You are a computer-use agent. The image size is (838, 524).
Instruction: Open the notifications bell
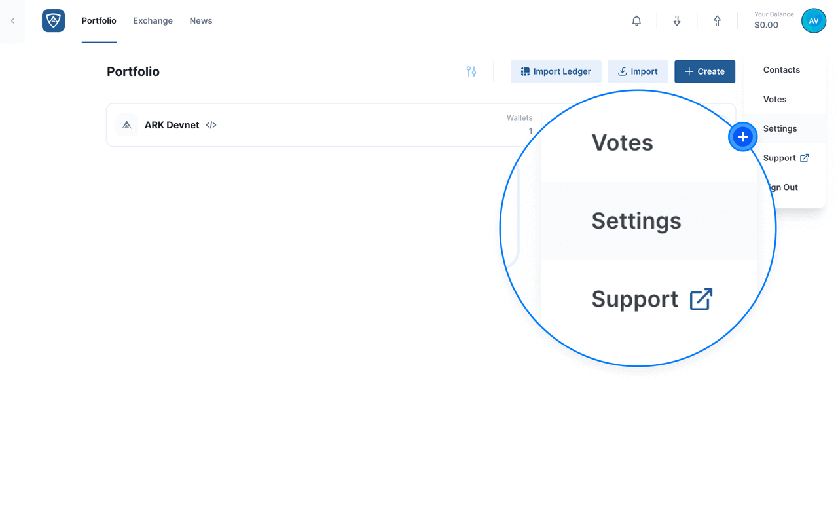pos(636,21)
